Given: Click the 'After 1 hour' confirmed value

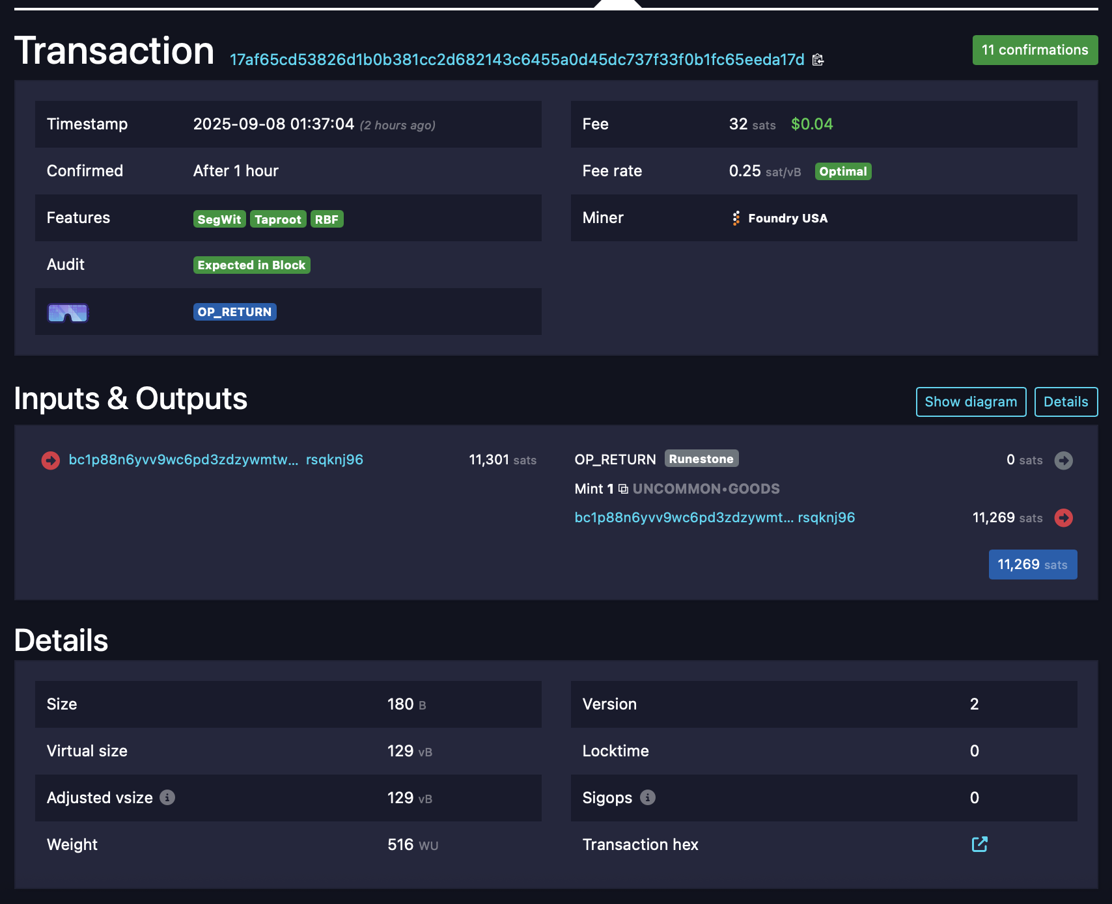Looking at the screenshot, I should 236,171.
